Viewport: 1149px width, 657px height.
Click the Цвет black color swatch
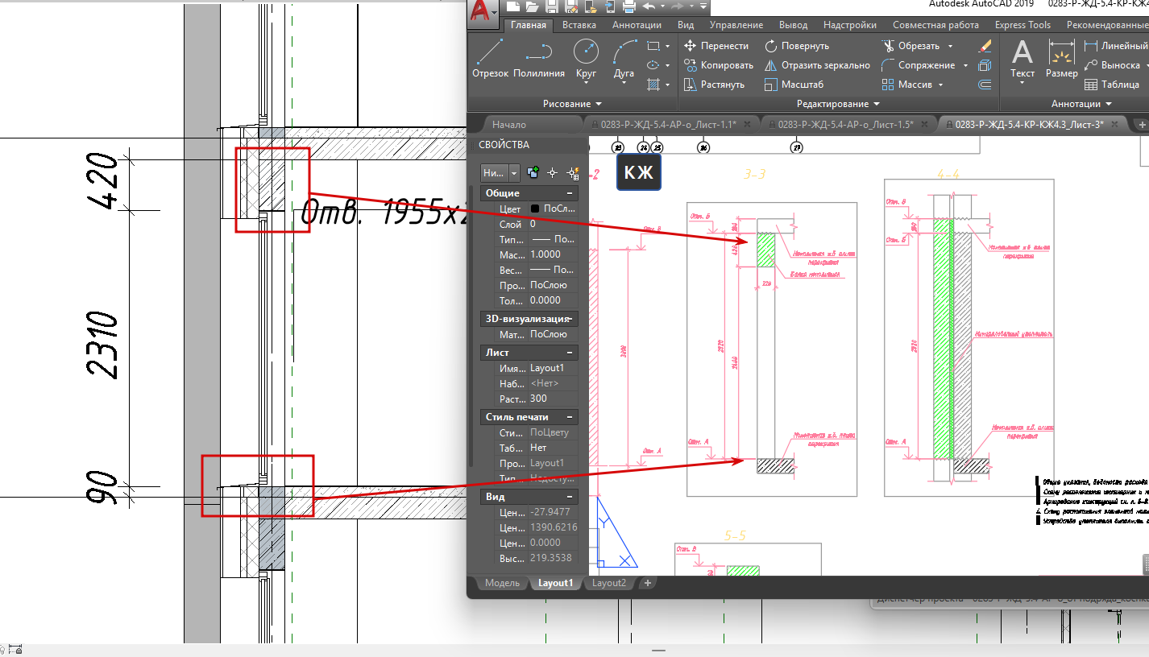point(537,209)
